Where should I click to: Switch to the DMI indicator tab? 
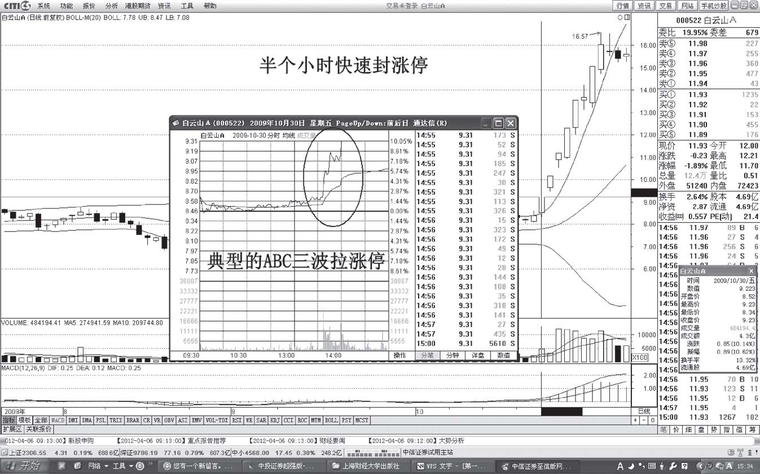73,420
